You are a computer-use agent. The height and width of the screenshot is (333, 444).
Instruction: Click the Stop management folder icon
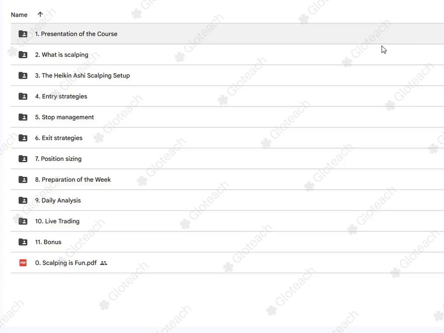(x=23, y=117)
